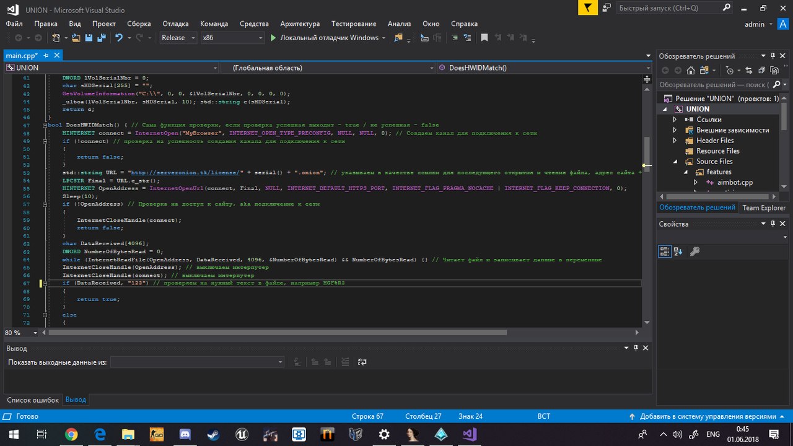Screen dimensions: 793x446
Task: Open the feedback notifications flag icon
Action: point(587,7)
